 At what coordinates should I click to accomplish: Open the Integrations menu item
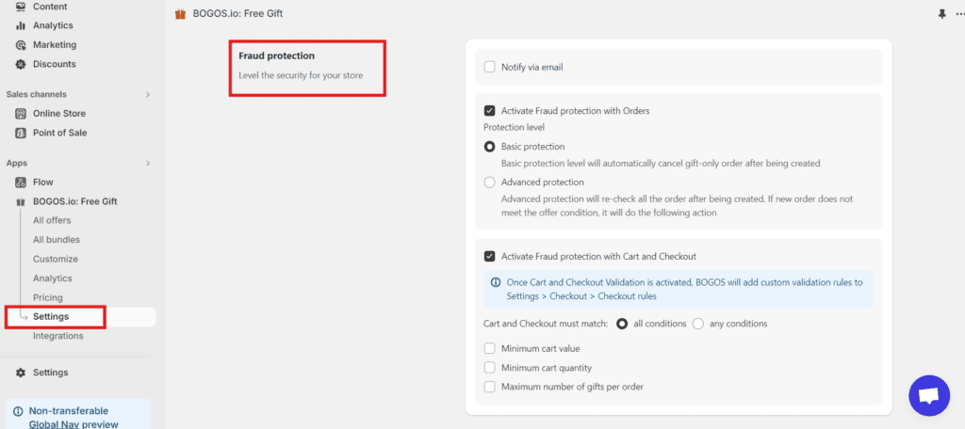[x=58, y=336]
